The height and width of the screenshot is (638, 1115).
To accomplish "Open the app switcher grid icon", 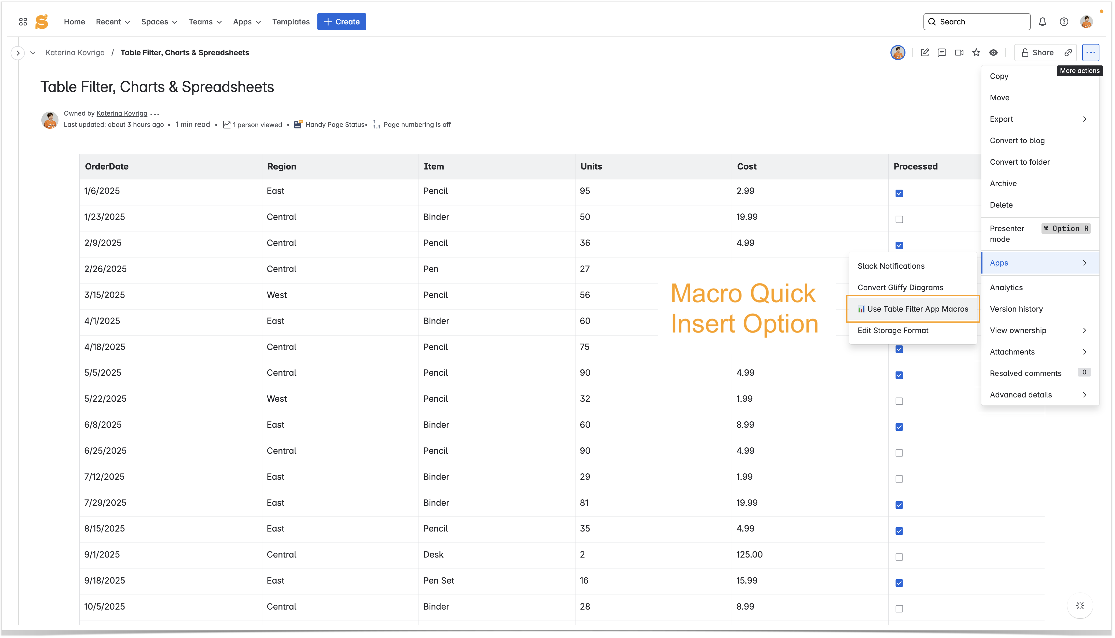I will [23, 22].
